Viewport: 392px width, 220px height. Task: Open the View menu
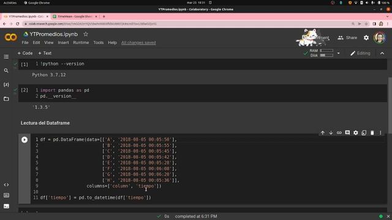coord(49,43)
